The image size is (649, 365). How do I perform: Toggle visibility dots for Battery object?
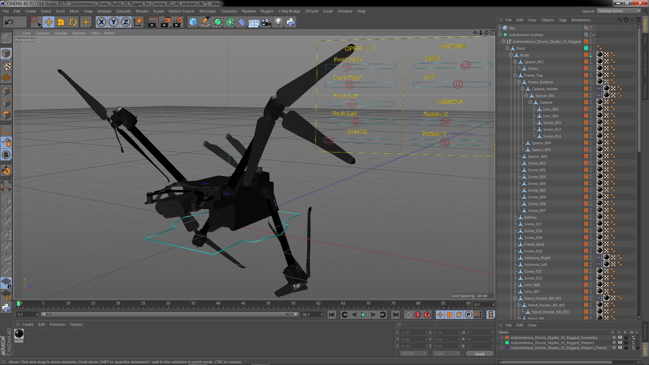[x=591, y=217]
